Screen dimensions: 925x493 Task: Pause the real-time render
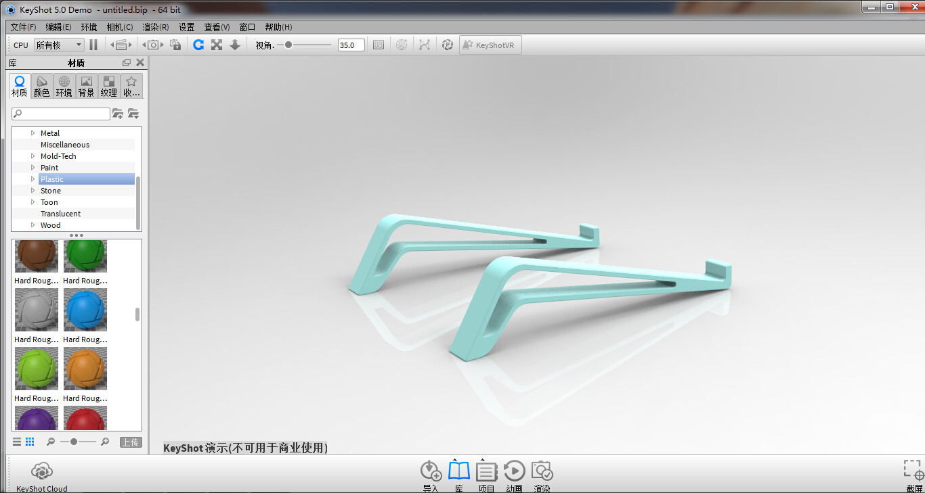93,45
